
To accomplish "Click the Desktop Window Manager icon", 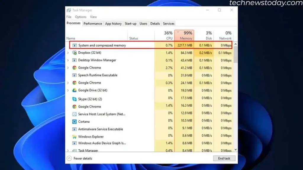I will (x=74, y=60).
